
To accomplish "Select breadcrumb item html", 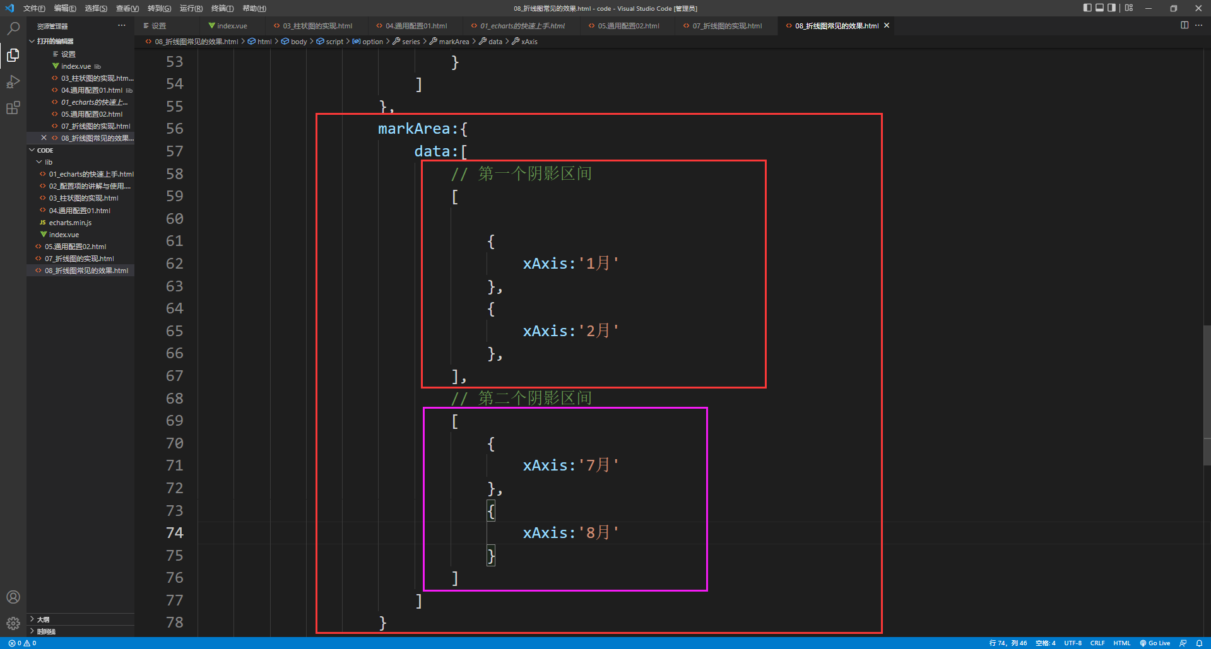I will coord(264,42).
